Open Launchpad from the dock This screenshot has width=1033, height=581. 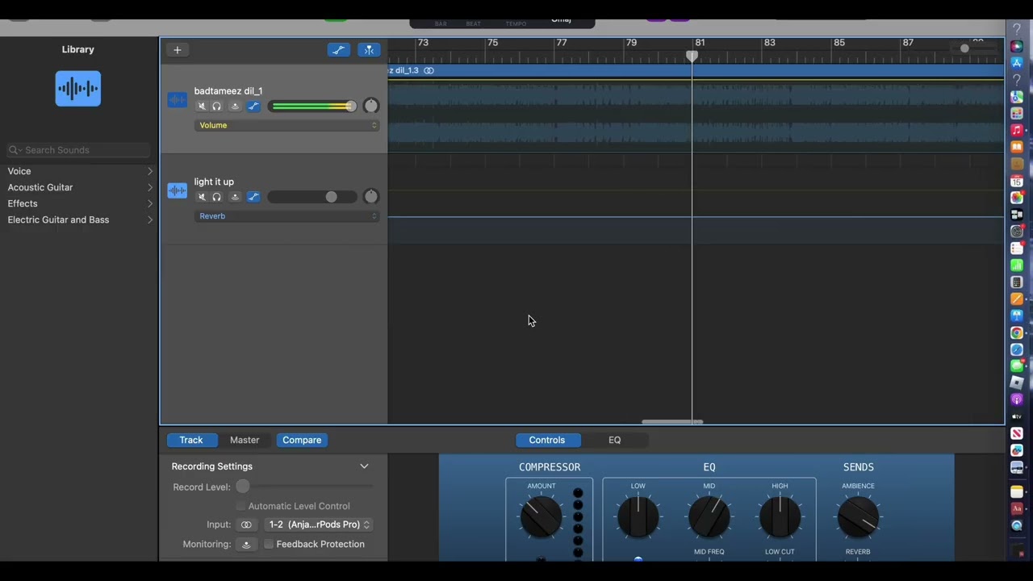[1017, 113]
